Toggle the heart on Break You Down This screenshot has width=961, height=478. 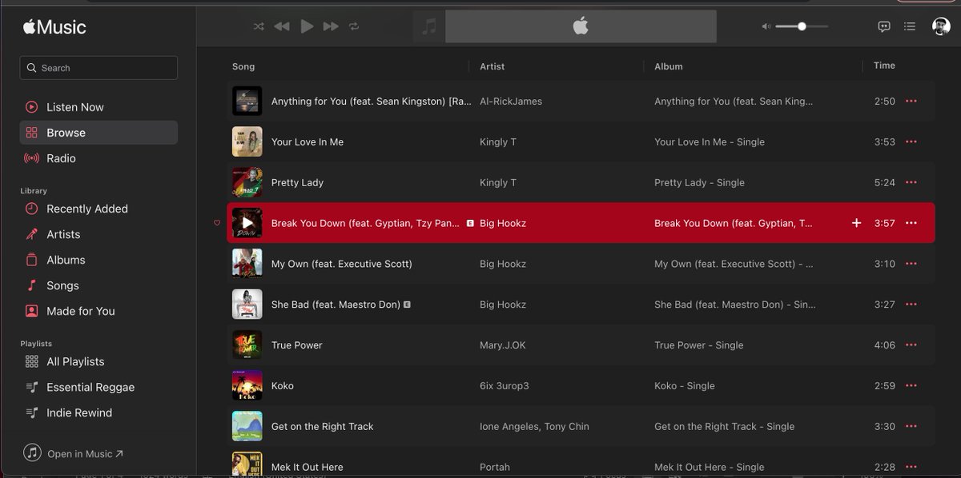217,223
